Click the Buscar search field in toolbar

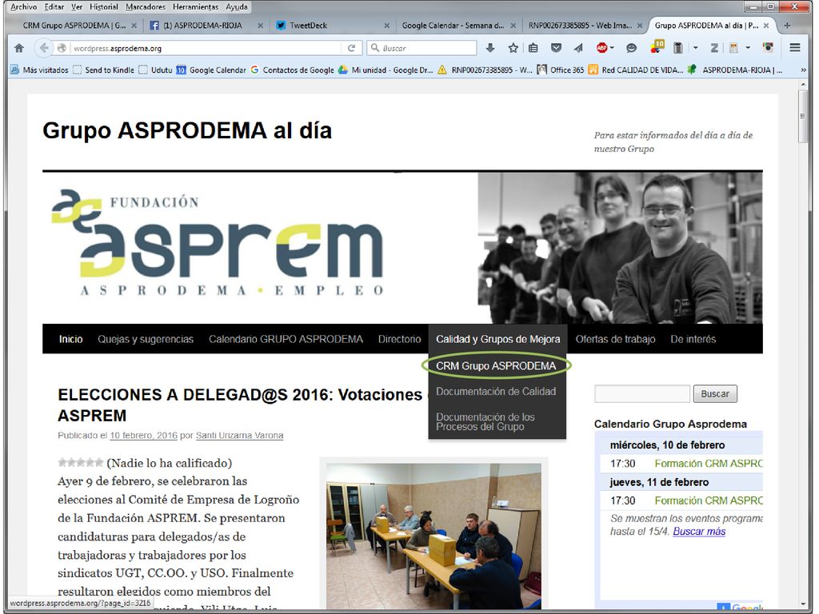tap(421, 48)
